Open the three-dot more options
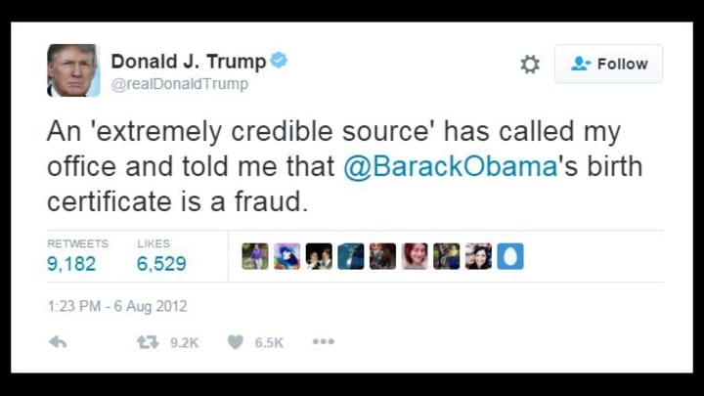The height and width of the screenshot is (396, 704). 324,341
